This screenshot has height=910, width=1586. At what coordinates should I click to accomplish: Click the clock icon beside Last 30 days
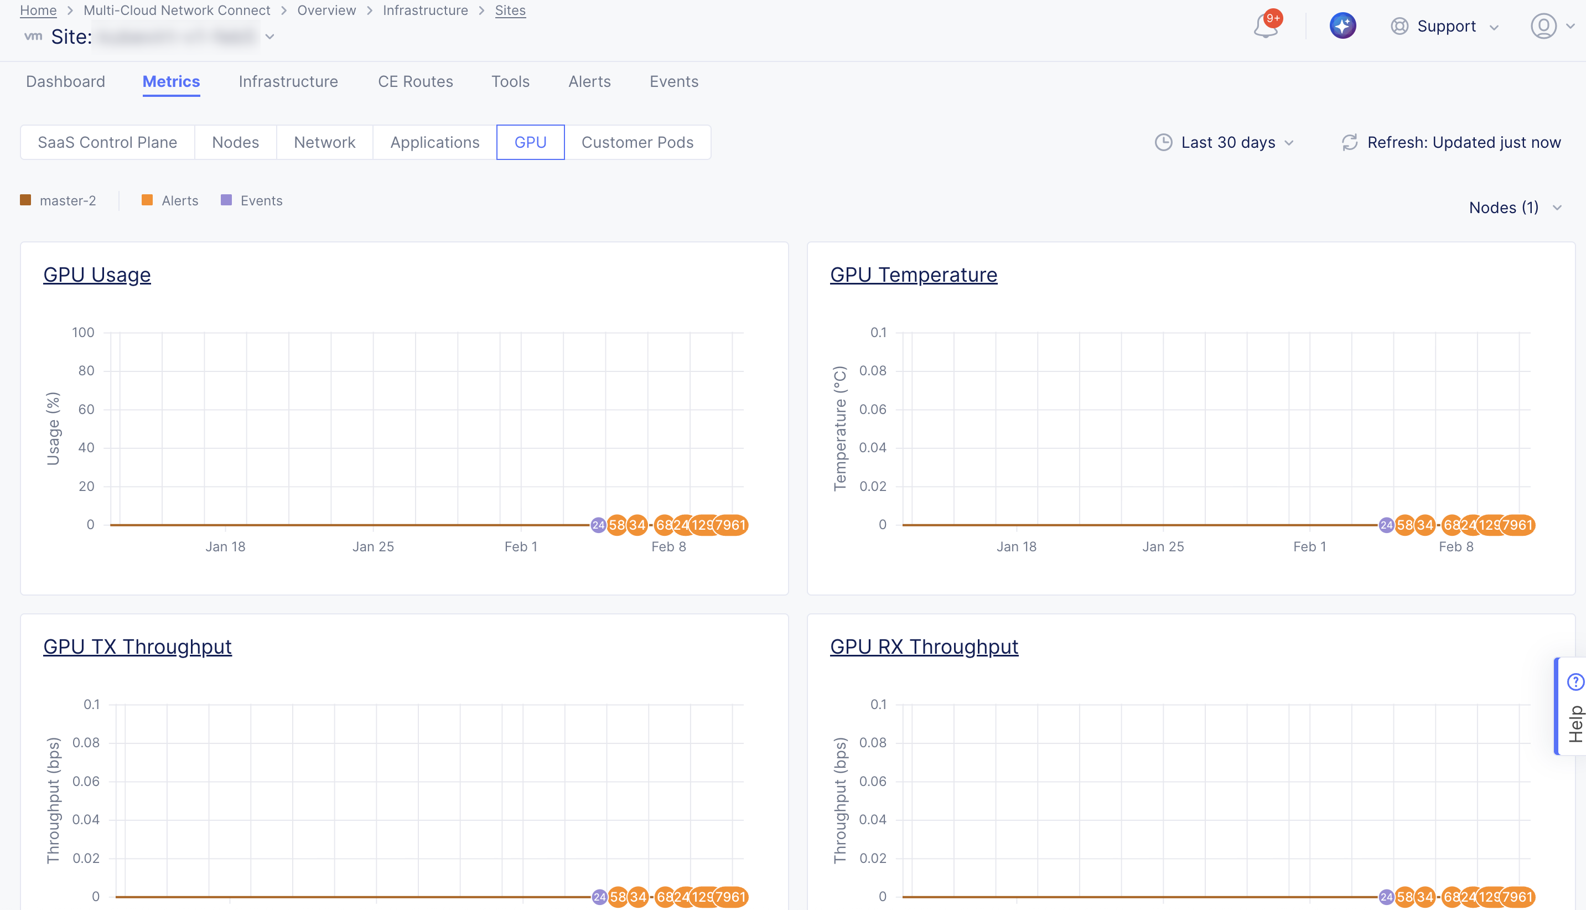click(1163, 142)
